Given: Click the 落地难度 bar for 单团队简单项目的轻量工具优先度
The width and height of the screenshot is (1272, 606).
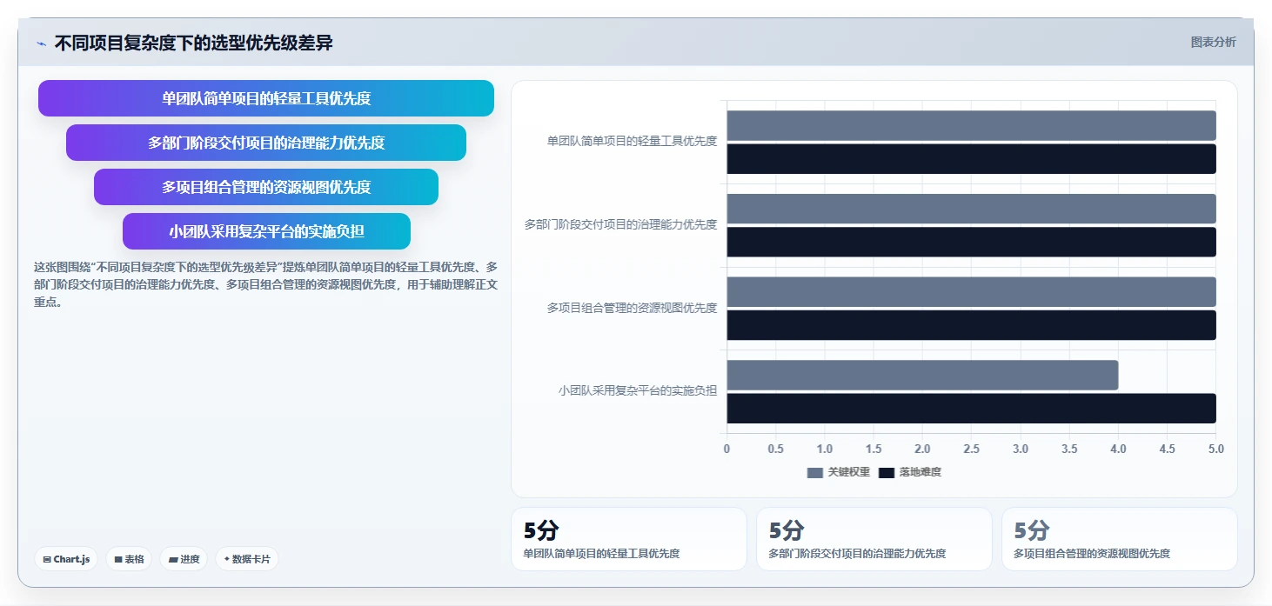Looking at the screenshot, I should (x=971, y=159).
